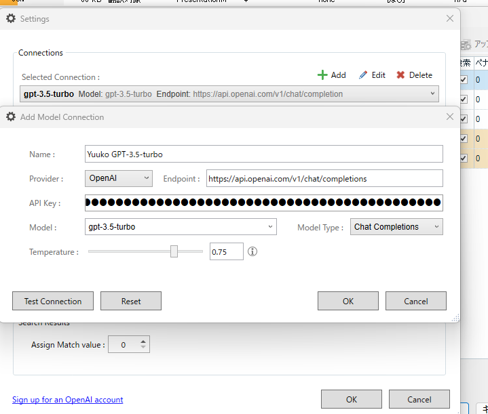Viewport: 488px width, 414px height.
Task: Click the temperature value box 0.75
Action: click(226, 251)
